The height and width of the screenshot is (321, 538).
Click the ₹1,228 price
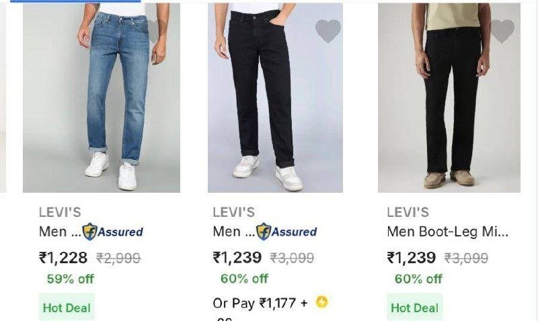[63, 257]
